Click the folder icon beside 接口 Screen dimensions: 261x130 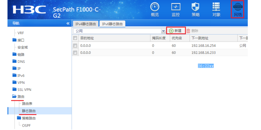coord(14,40)
